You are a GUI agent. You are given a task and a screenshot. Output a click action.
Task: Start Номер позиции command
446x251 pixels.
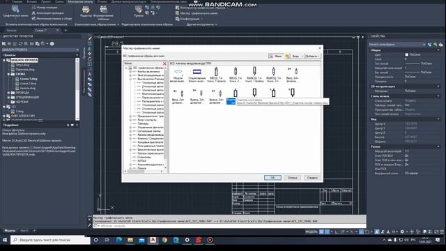coord(45,8)
